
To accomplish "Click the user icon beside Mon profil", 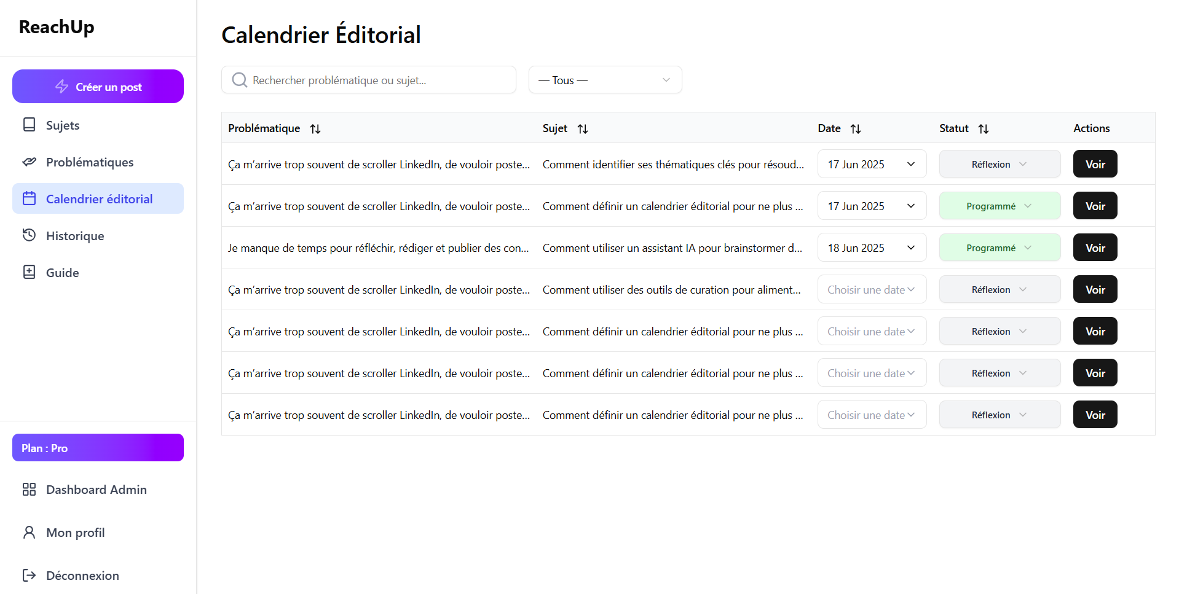I will point(29,532).
